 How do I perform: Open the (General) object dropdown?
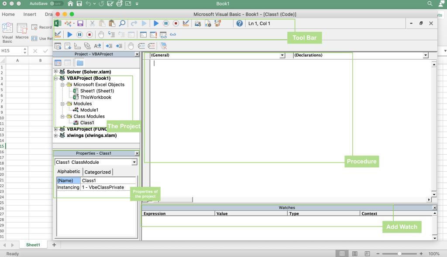click(x=282, y=55)
